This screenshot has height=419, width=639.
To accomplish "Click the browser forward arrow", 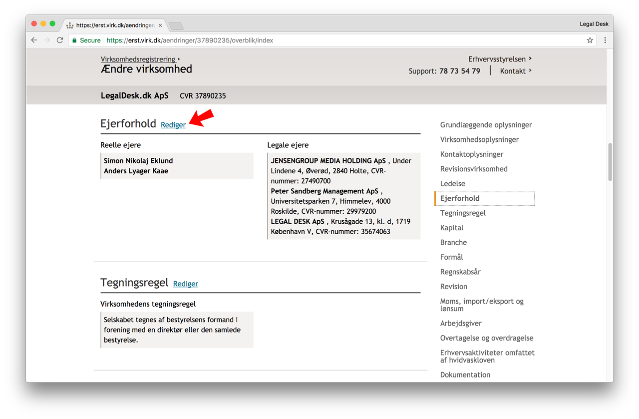I will (47, 40).
